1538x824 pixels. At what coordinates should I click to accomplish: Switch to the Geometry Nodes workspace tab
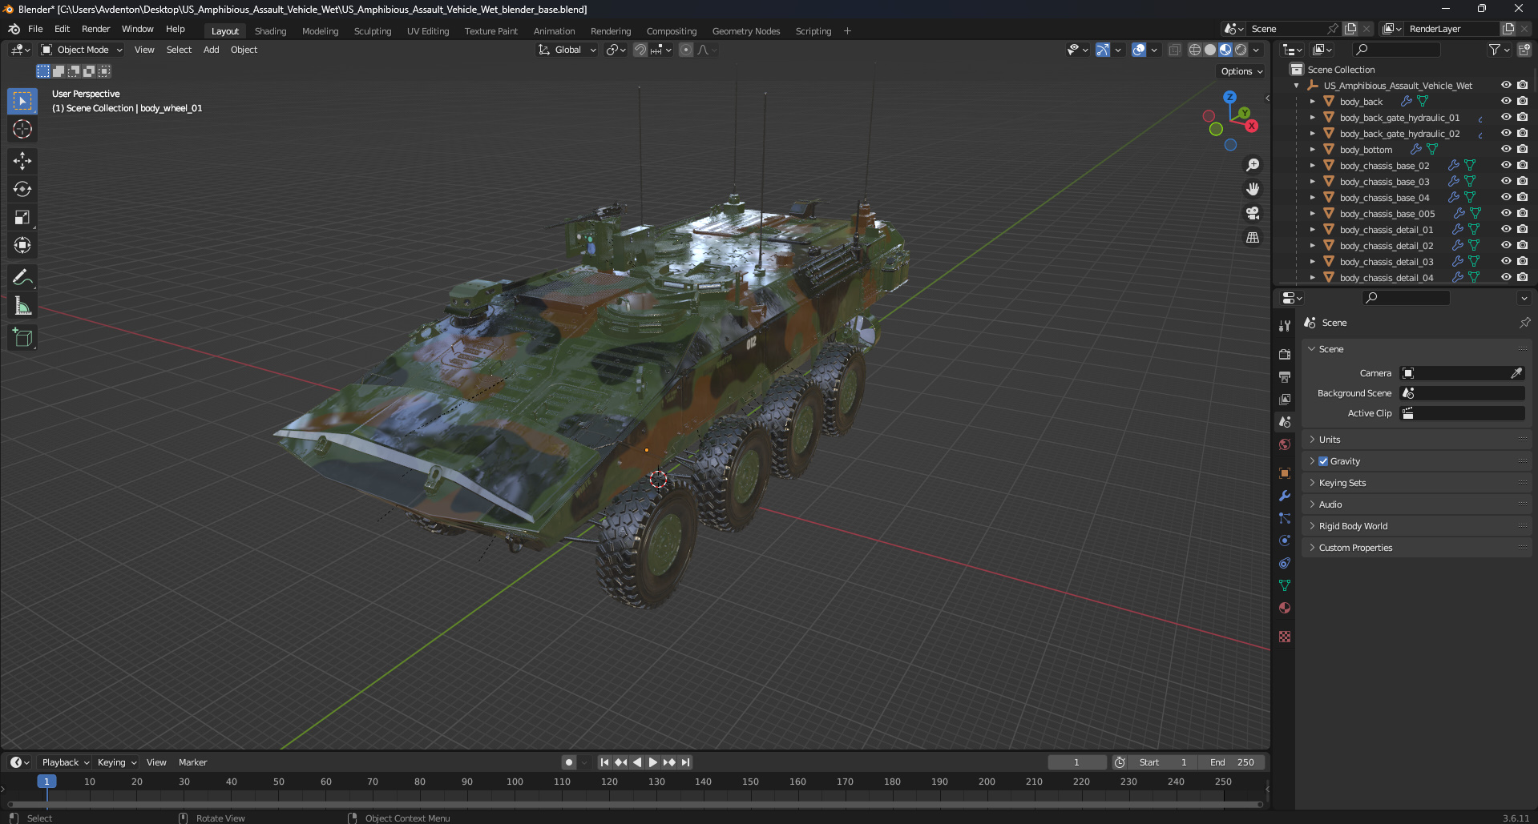point(745,31)
